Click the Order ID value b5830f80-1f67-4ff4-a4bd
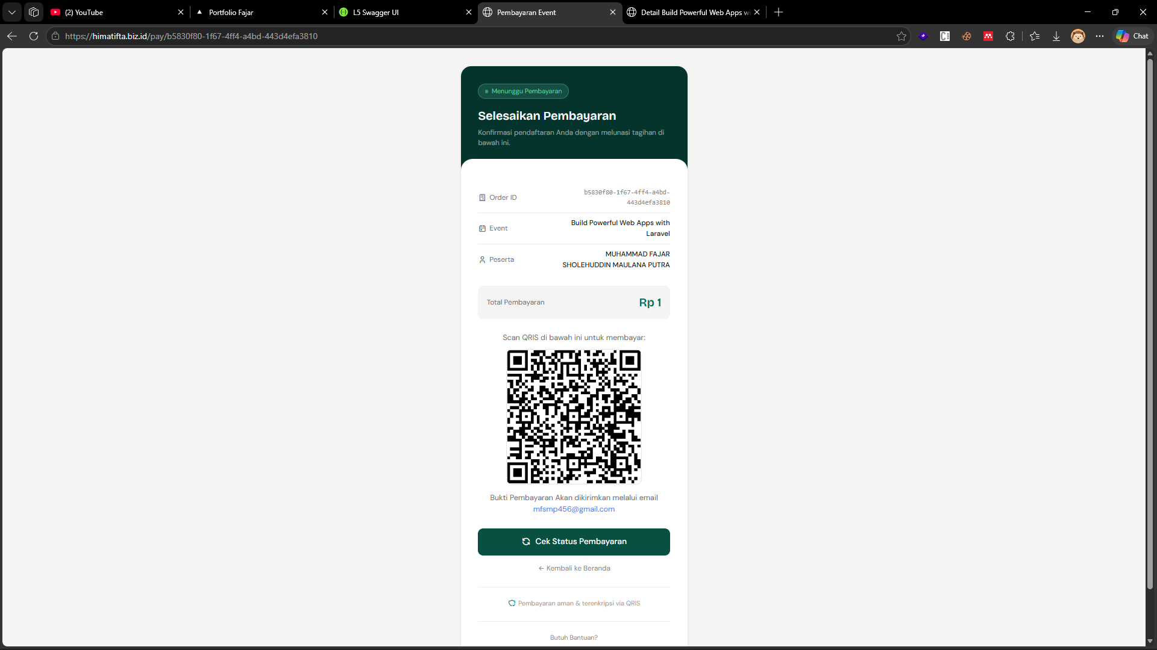Screen dimensions: 1157x650 click(627, 197)
